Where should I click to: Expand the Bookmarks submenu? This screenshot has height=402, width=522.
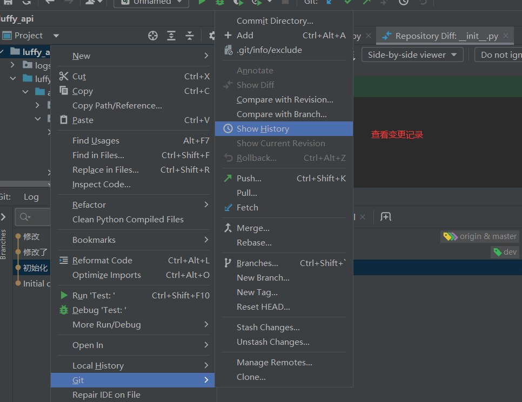point(133,240)
